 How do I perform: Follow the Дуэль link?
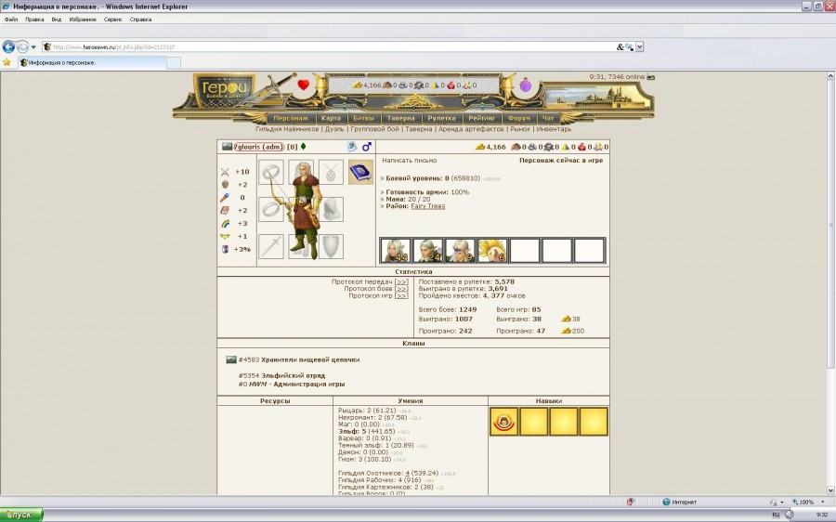(x=334, y=129)
